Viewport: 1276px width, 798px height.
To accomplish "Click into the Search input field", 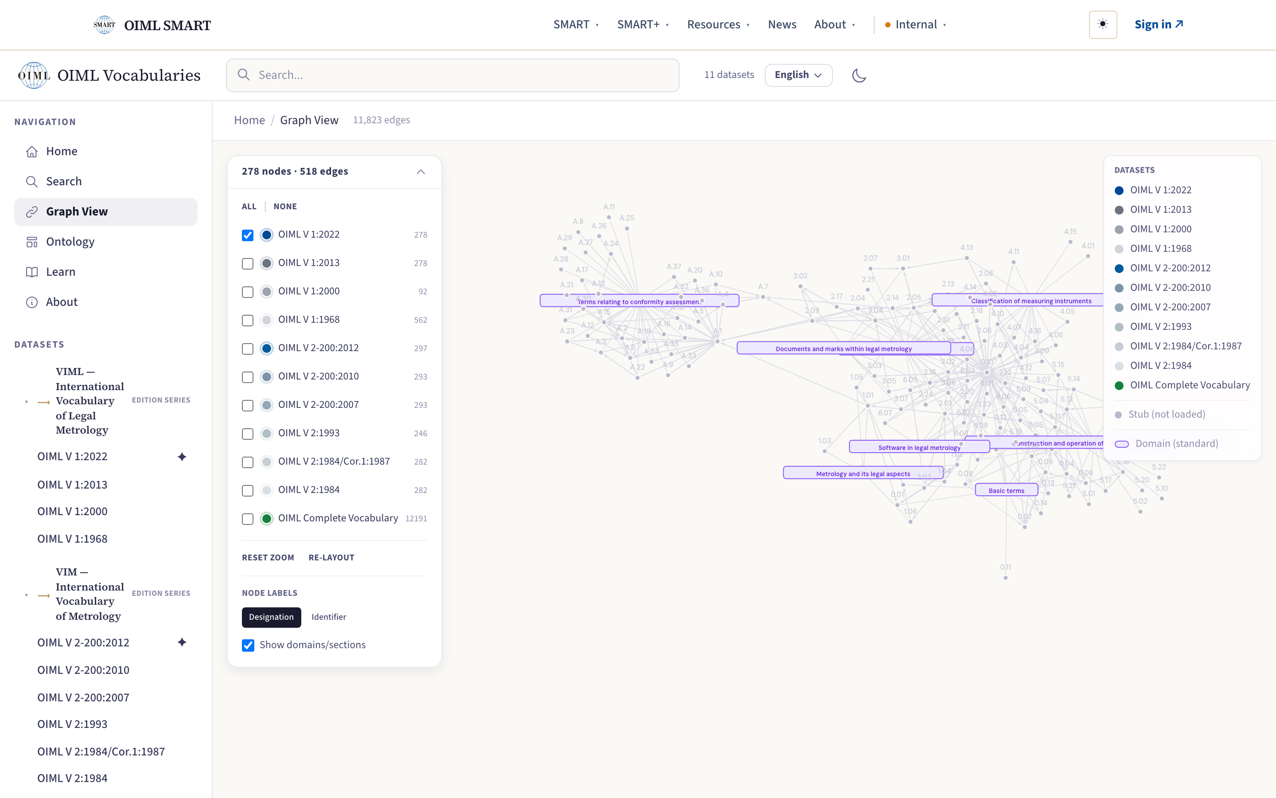I will 452,75.
